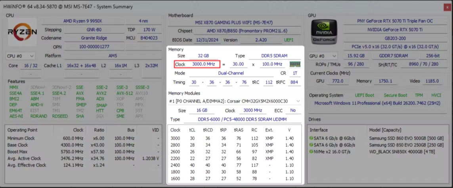Click the green memory module icon
This screenshot has height=188, width=453.
pyautogui.click(x=295, y=64)
